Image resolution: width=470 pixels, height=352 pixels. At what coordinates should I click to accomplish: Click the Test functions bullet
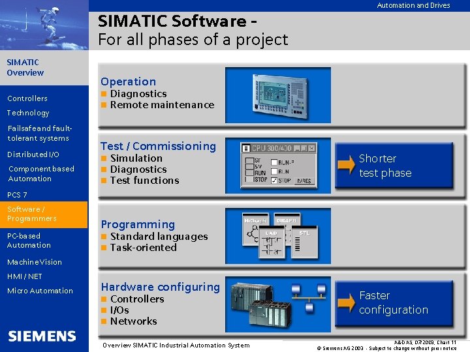coord(144,181)
